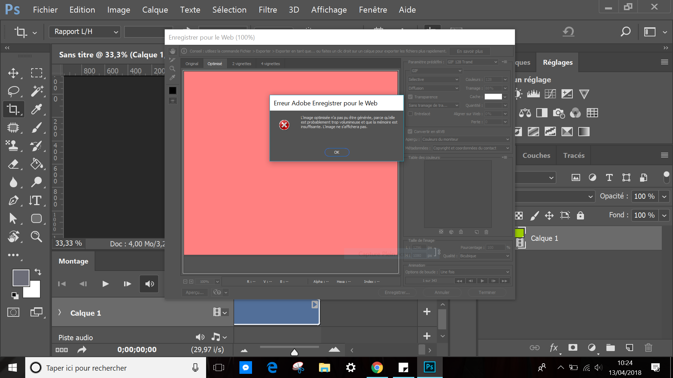
Task: Click the white Cache color swatch
Action: pos(493,97)
